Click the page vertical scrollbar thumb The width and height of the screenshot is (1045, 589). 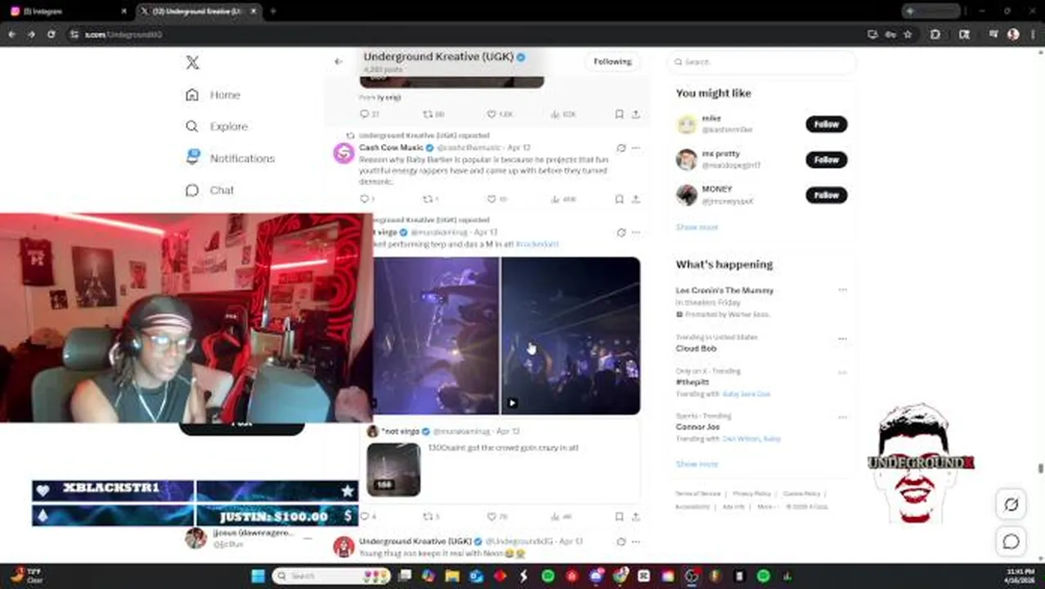(1040, 469)
